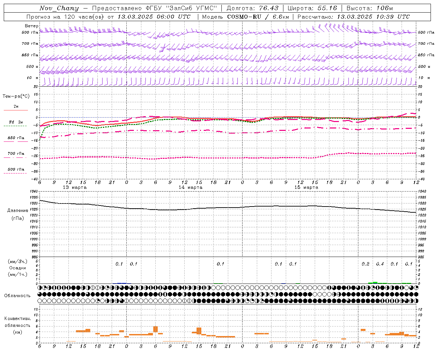Click the 'Td 2м' dew point legend entry

16,122
